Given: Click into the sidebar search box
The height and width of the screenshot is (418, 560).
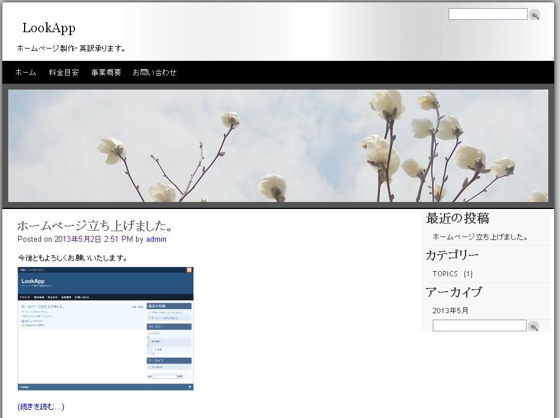Looking at the screenshot, I should [479, 326].
